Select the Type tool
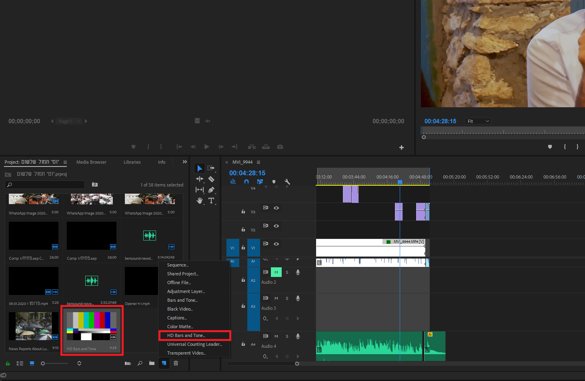 (211, 201)
